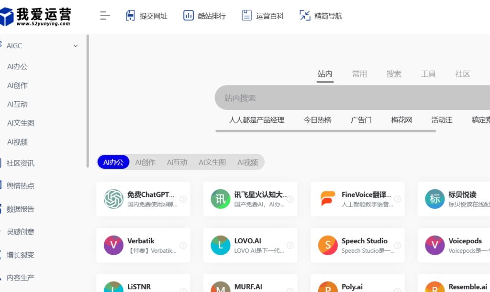This screenshot has height=292, width=490.
Task: Open 内容生产 sidebar category
Action: pos(20,278)
